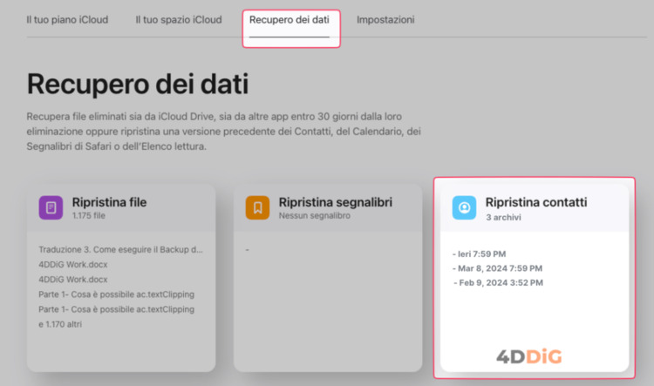Click the orange Ripristina segnalibri bookmark icon
The image size is (654, 386).
[x=257, y=207]
